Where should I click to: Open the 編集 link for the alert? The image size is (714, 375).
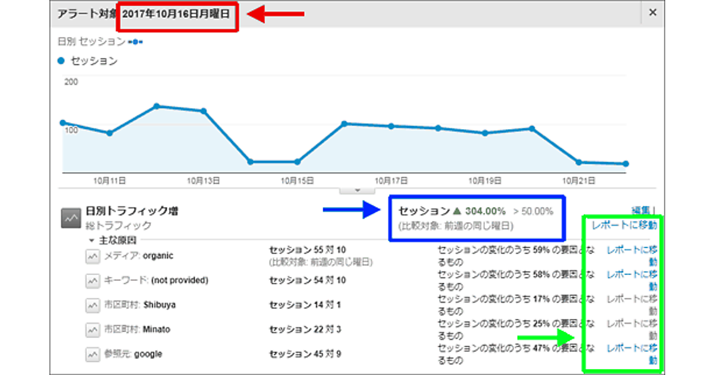coord(641,211)
